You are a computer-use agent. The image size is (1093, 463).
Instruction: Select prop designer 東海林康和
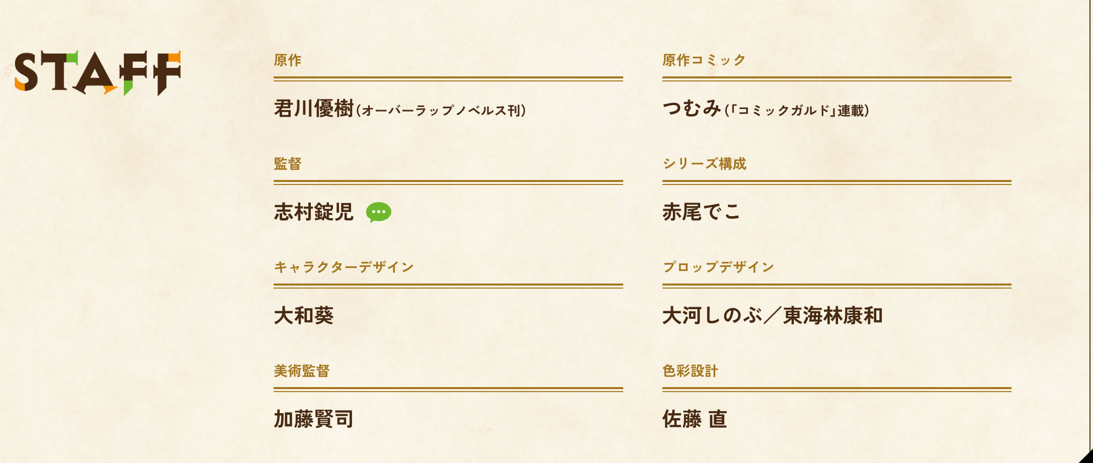tap(833, 316)
